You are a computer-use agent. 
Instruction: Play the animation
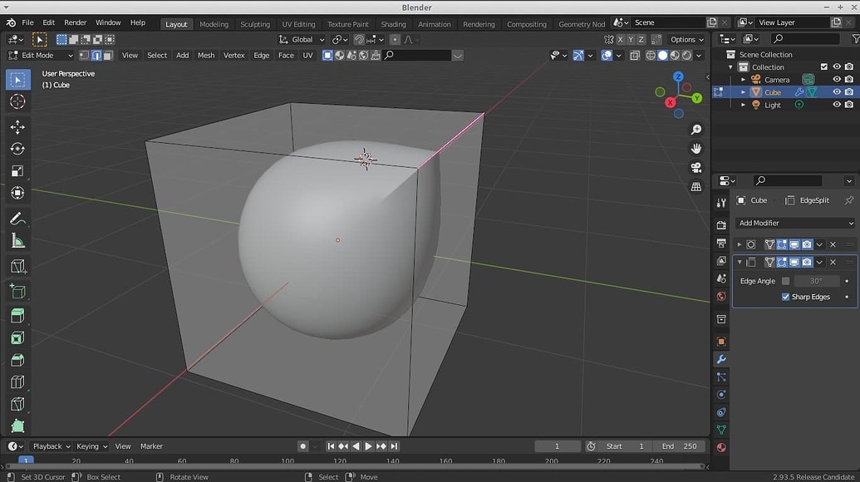(368, 446)
